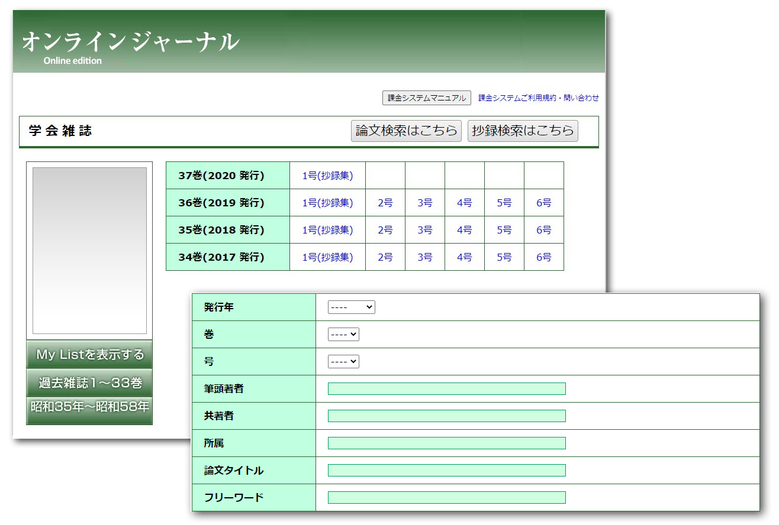This screenshot has height=525, width=779.
Task: Focus the 筆頭著者 input field
Action: pyautogui.click(x=447, y=389)
